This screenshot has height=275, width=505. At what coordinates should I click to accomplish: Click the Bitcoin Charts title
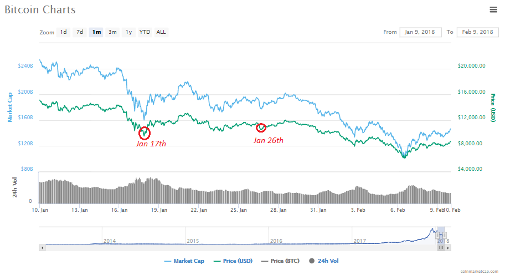(40, 9)
